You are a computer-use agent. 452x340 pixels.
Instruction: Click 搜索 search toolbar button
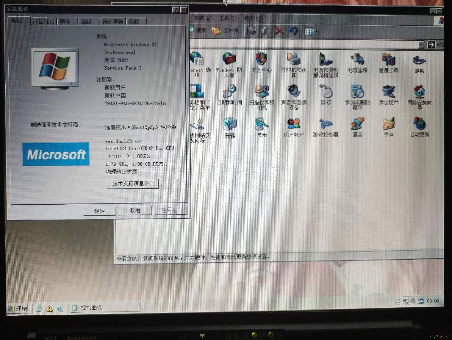click(198, 30)
